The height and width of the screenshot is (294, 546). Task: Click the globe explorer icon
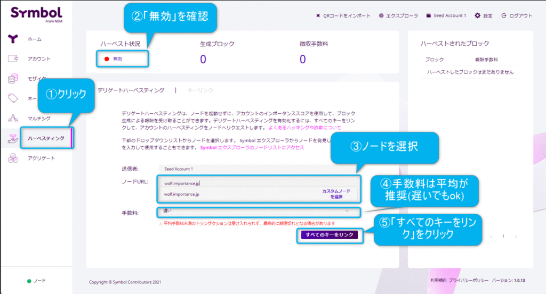click(381, 15)
